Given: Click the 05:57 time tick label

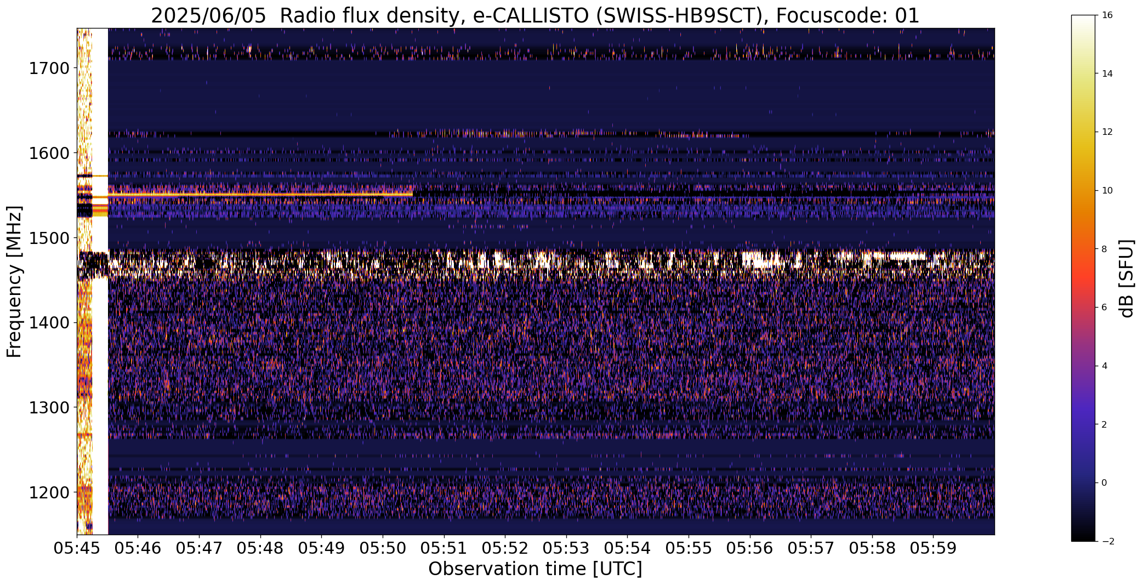Looking at the screenshot, I should click(811, 548).
